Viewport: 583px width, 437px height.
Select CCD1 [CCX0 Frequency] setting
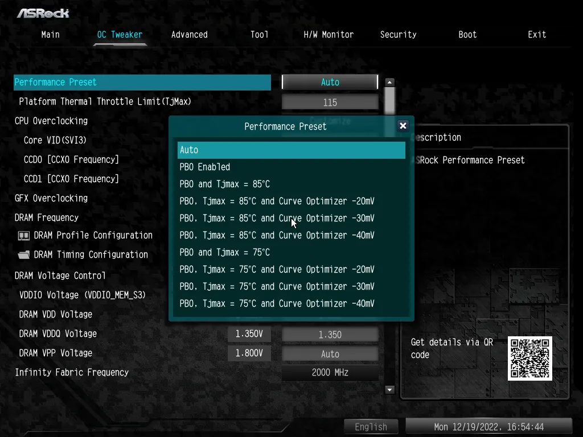pyautogui.click(x=71, y=179)
